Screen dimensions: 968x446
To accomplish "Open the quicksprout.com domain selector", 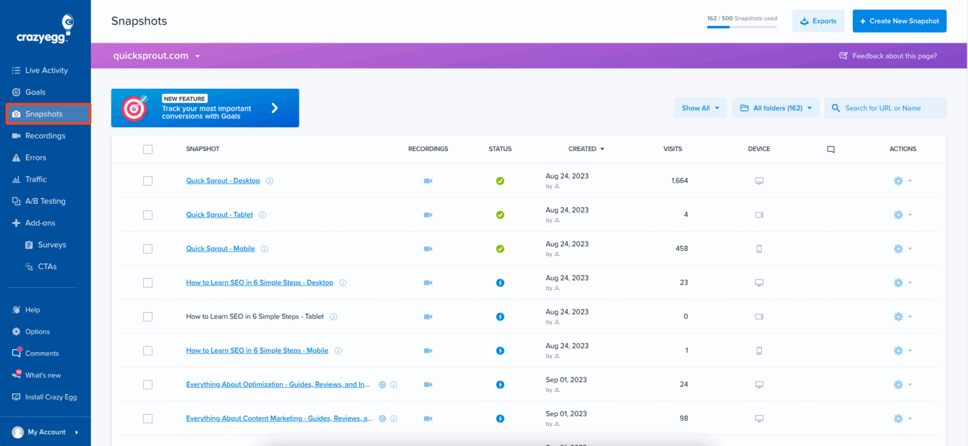I will 157,55.
